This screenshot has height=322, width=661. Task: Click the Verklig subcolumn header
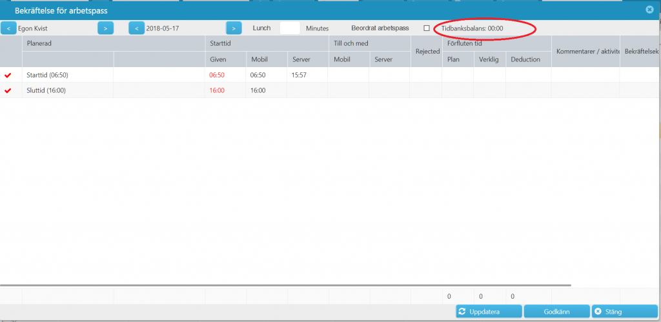pos(490,59)
